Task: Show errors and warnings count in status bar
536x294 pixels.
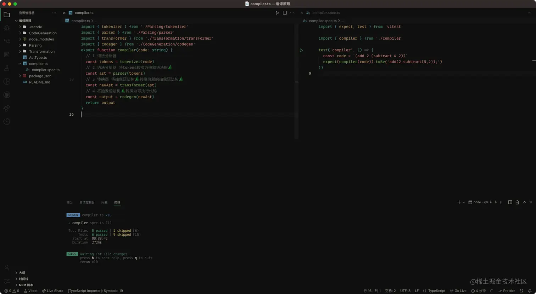Action: coord(12,291)
